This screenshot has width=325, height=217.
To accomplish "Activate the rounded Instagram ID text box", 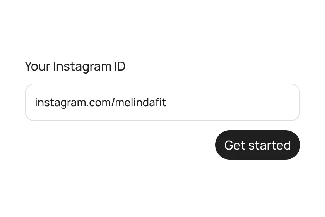I will coord(162,102).
